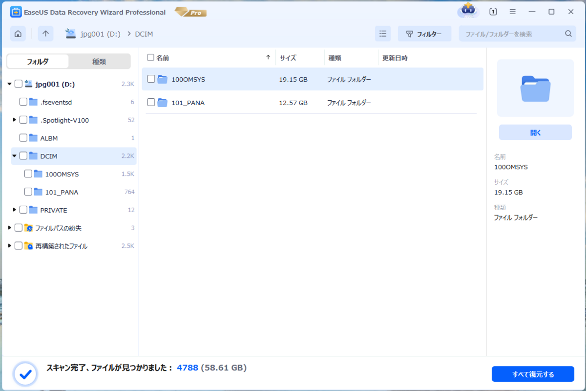Expand the .Spotlight-V100 tree node
586x391 pixels.
pyautogui.click(x=15, y=120)
